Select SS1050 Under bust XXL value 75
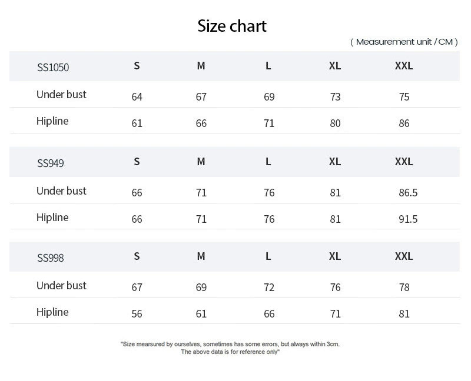 pos(404,97)
